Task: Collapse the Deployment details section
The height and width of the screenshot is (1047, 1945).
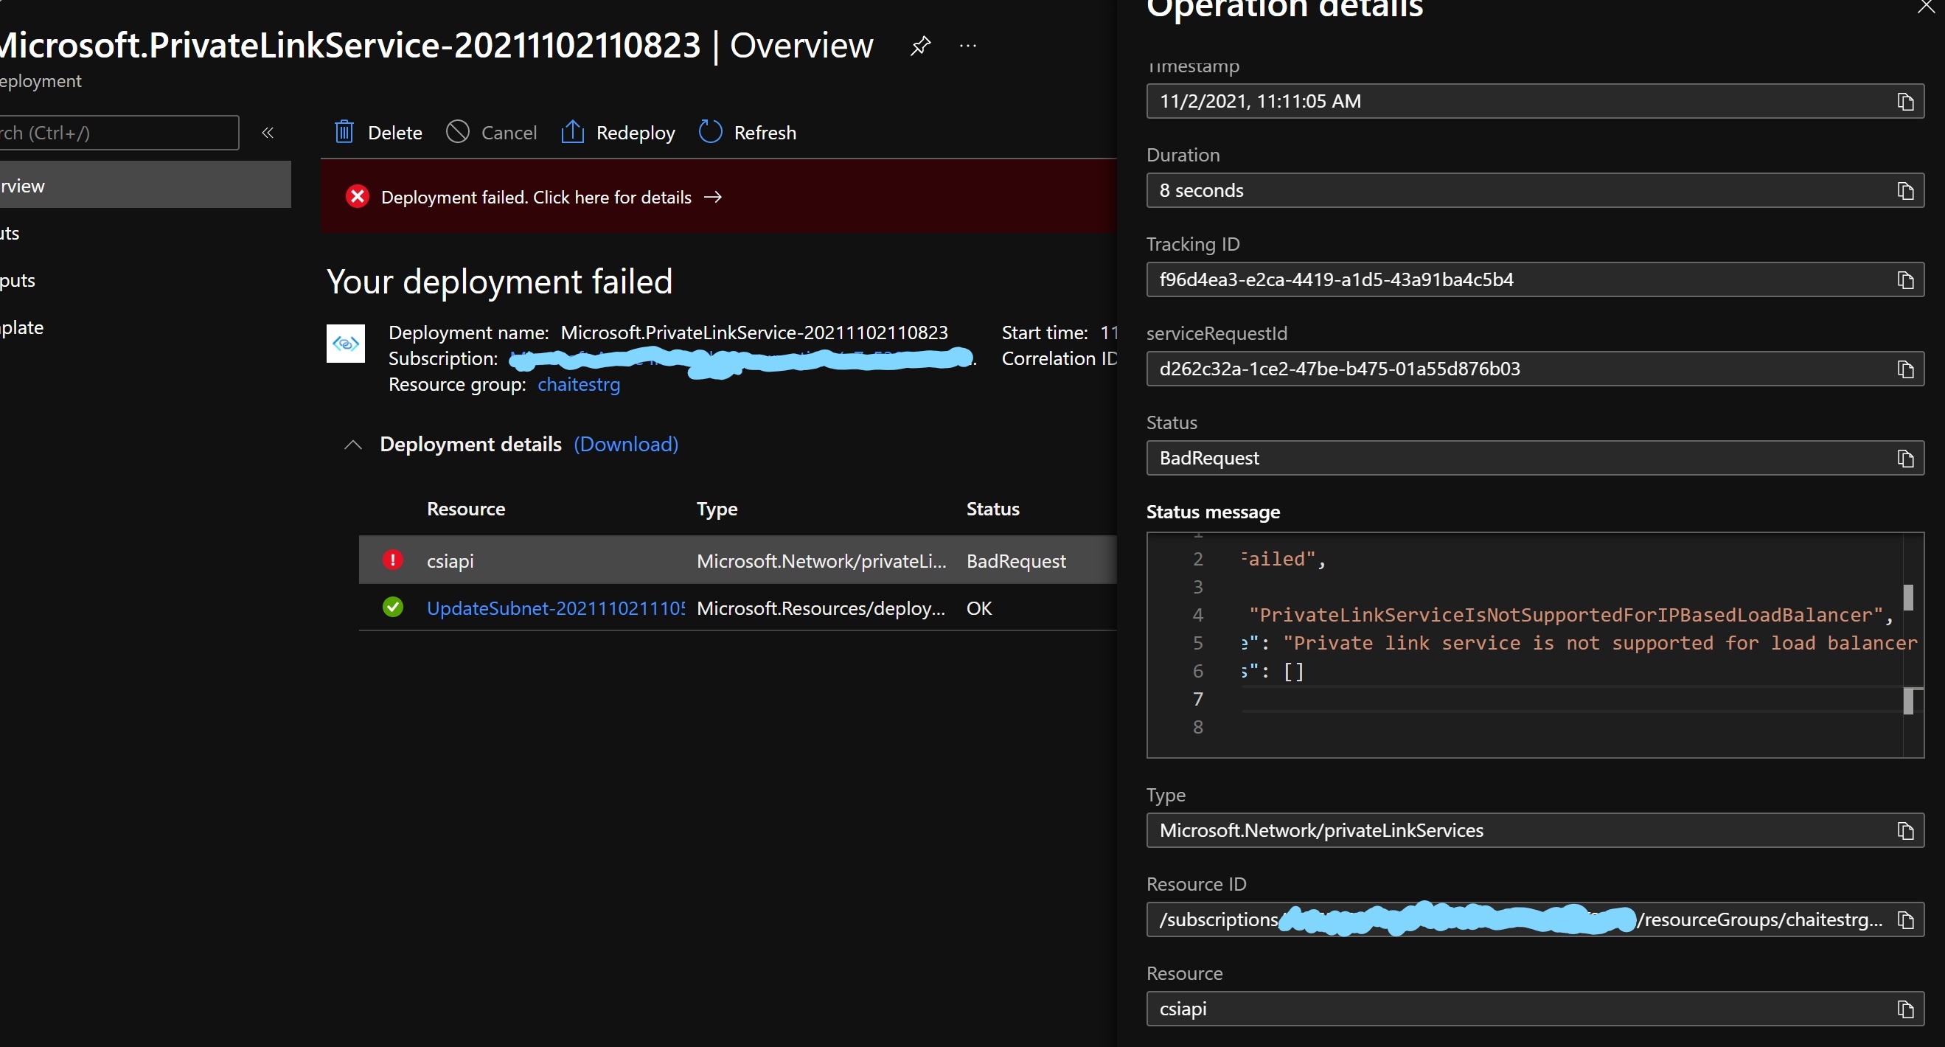Action: 352,445
